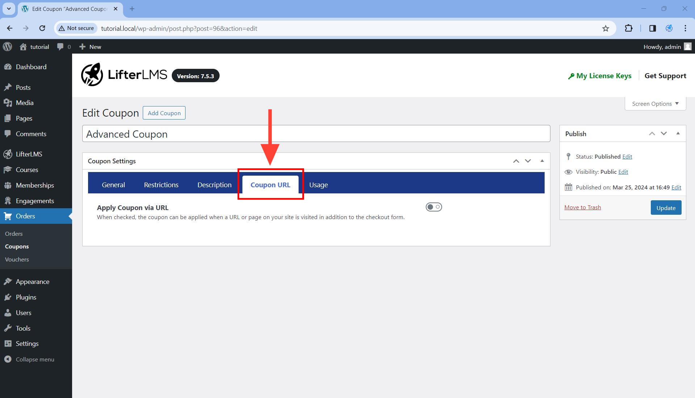Open the tutorial site home icon
695x398 pixels.
pos(23,47)
